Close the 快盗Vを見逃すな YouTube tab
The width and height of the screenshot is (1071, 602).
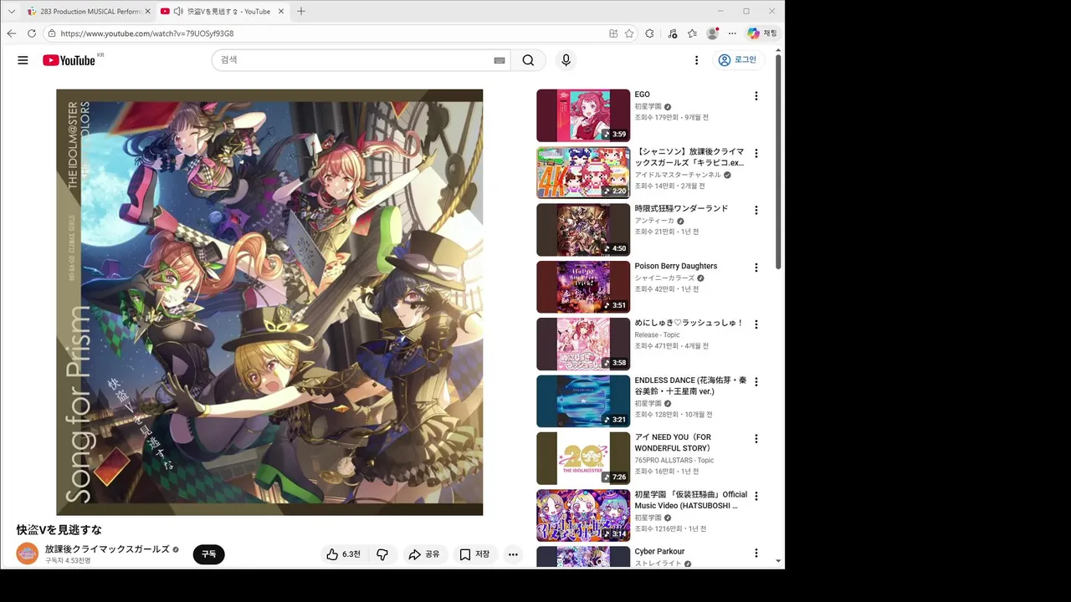(x=281, y=12)
